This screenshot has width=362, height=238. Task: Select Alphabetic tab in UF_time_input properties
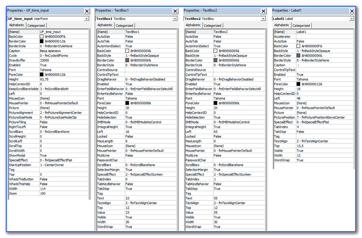pos(17,25)
